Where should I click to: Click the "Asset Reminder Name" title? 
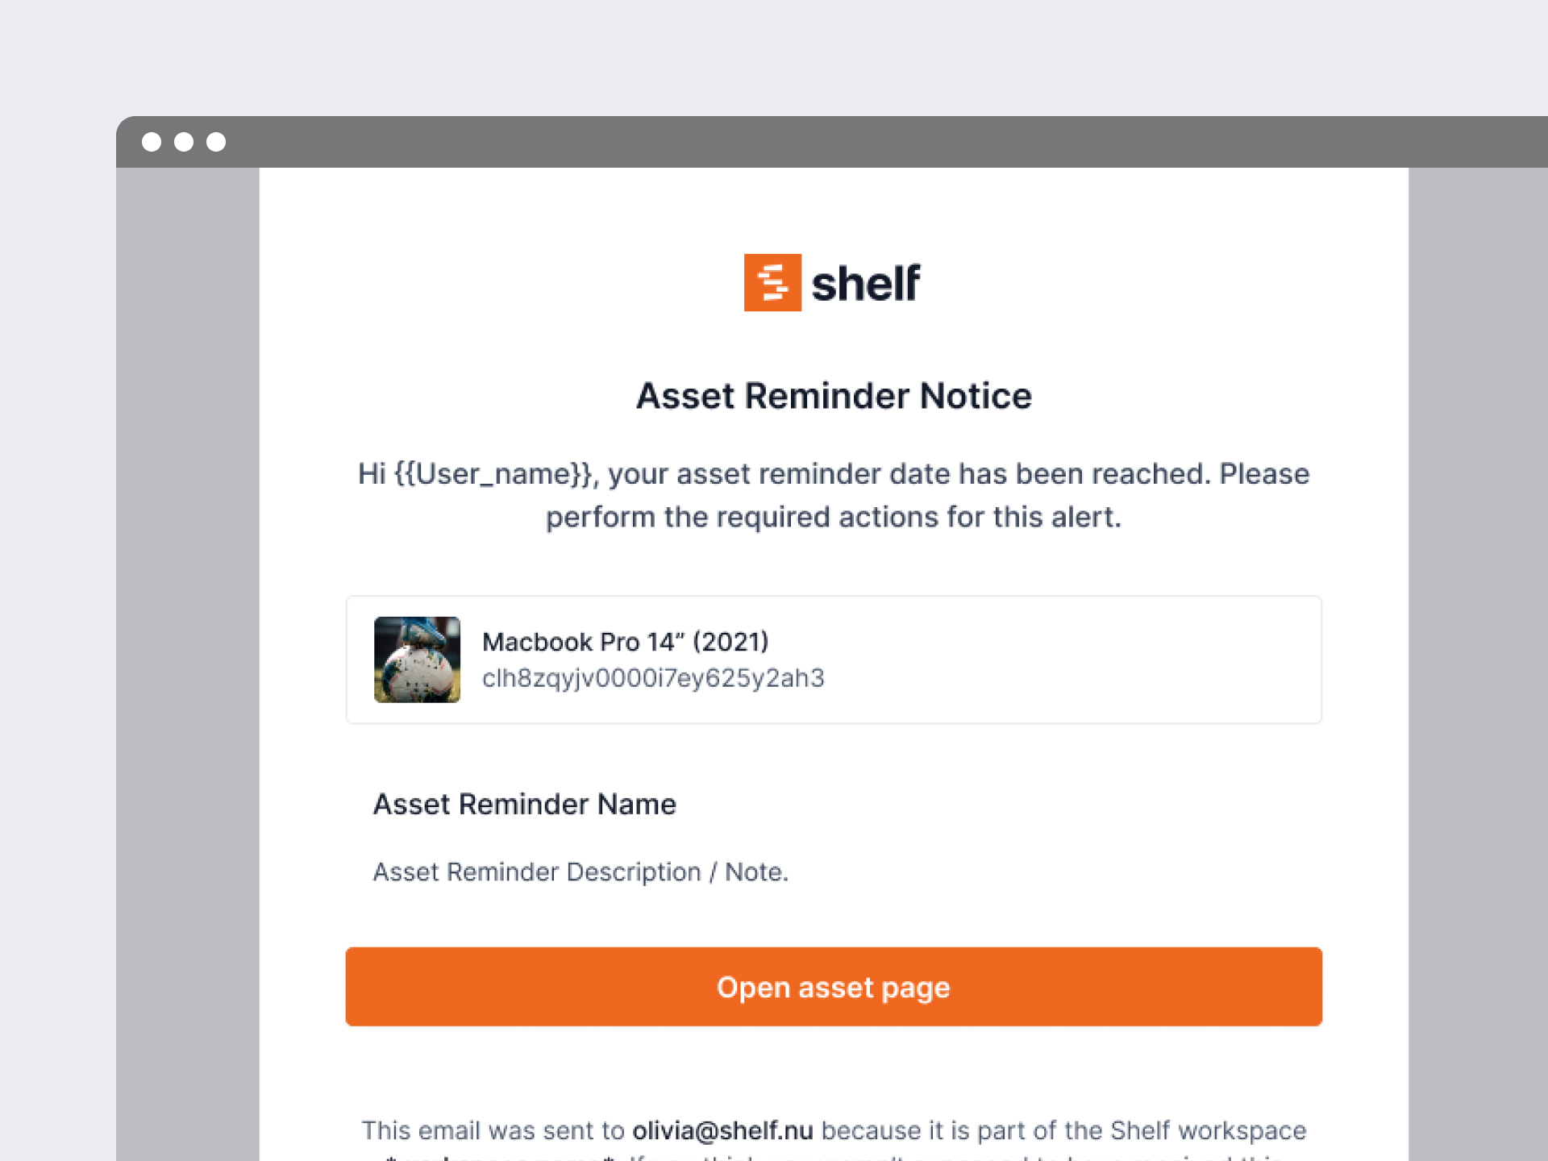pyautogui.click(x=524, y=804)
